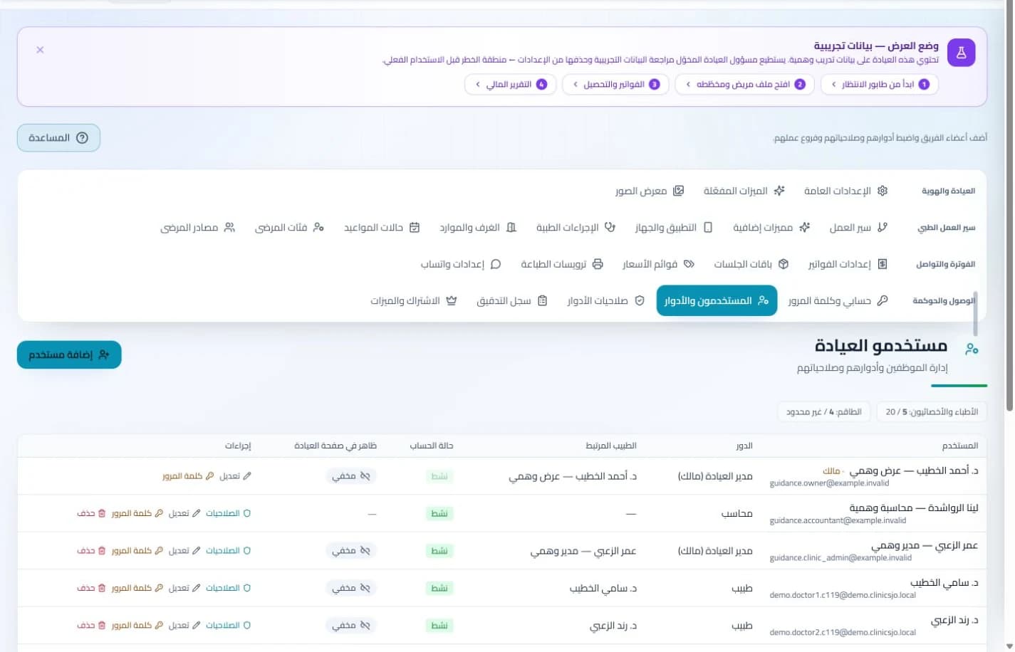The height and width of the screenshot is (652, 1015).
Task: Open 'إعدادات الفواتير' tab
Action: tap(848, 264)
